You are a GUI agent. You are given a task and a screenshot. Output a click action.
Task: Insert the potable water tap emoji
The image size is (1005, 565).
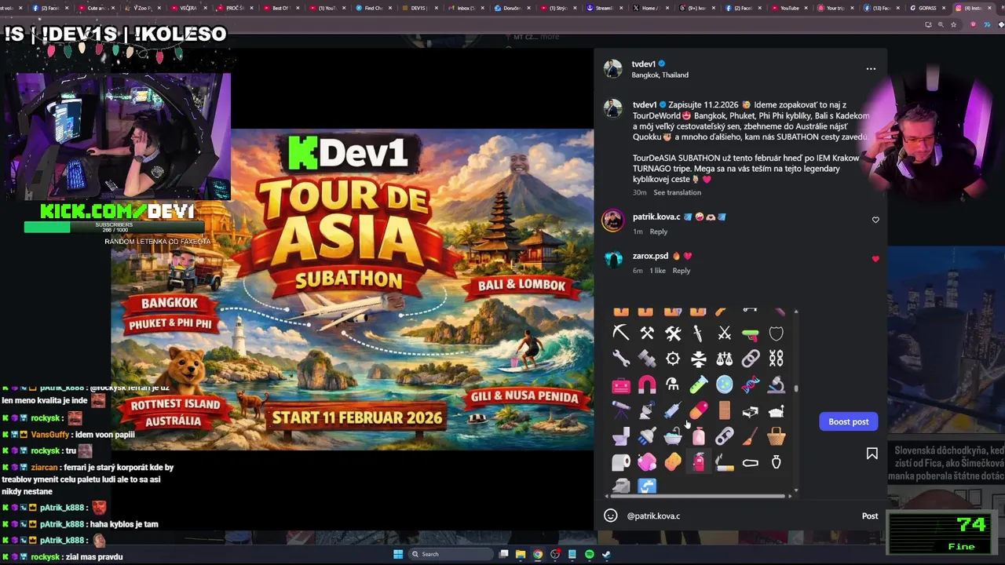tap(647, 487)
